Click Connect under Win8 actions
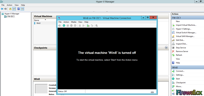Screen dimensions: 204x96 180,71
